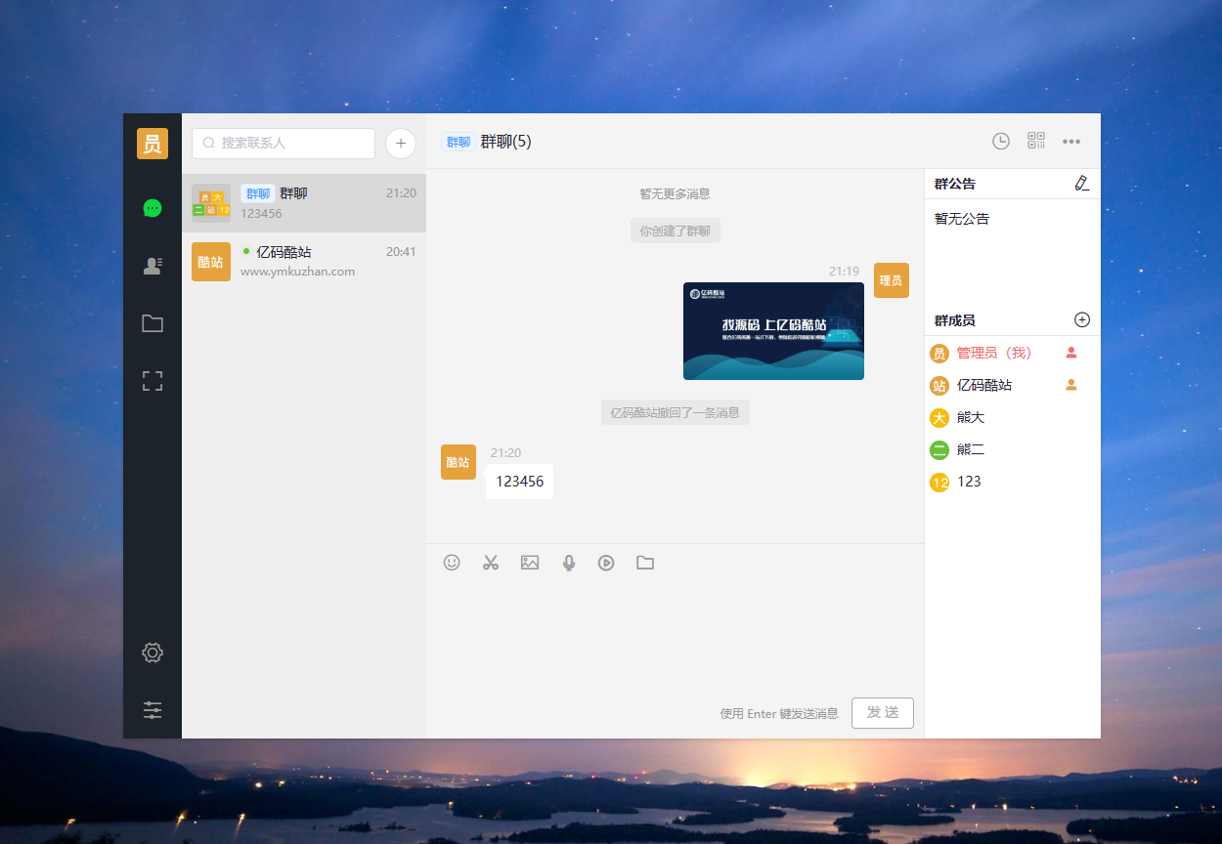The height and width of the screenshot is (844, 1222).
Task: Open more options ellipsis menu
Action: (x=1071, y=142)
